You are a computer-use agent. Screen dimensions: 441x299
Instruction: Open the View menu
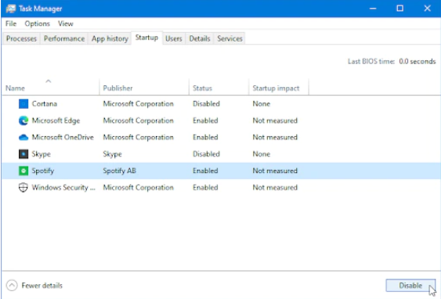point(66,23)
